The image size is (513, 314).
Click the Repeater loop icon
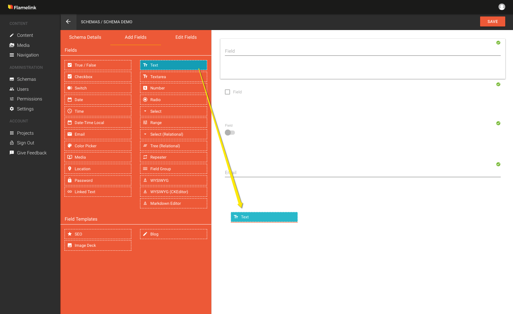pyautogui.click(x=145, y=157)
